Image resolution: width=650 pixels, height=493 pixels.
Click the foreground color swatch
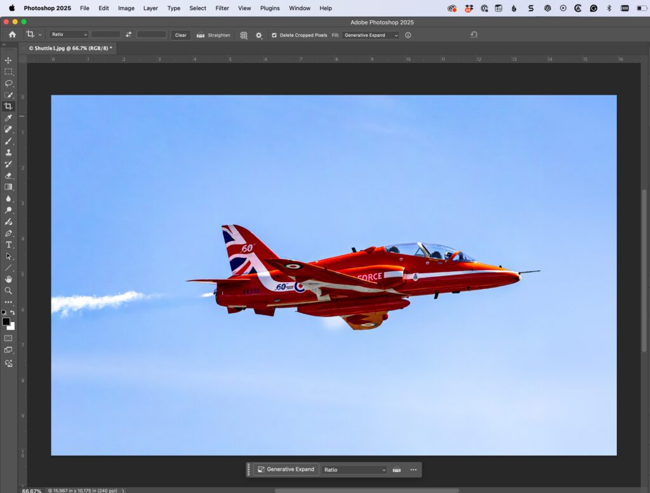pyautogui.click(x=5, y=321)
